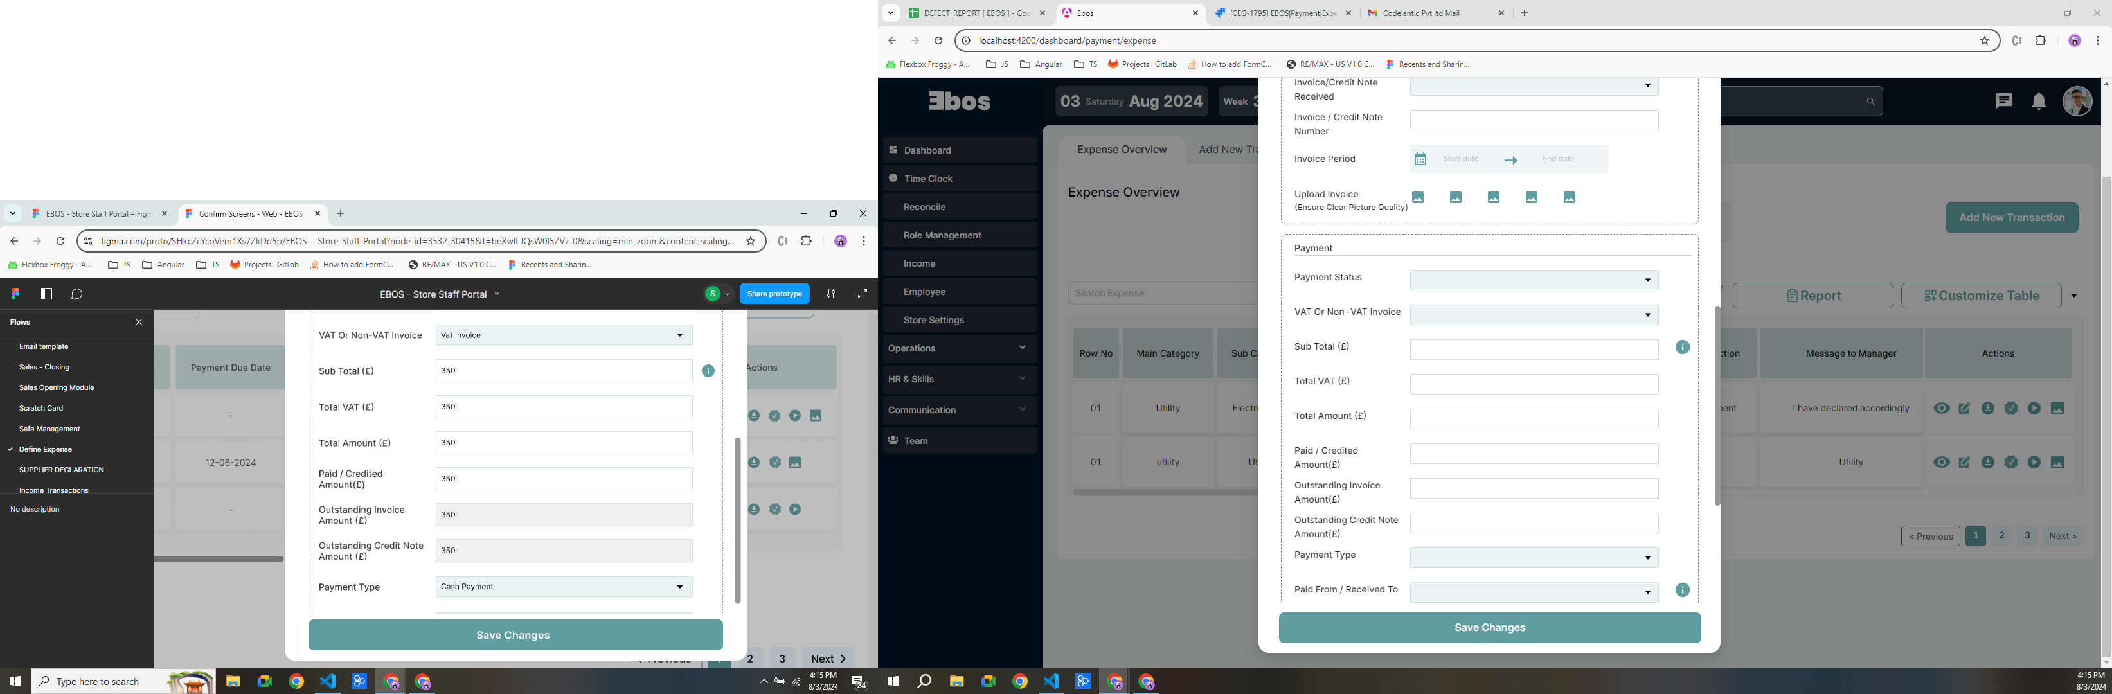Select 'Sales Opening Module' flow
2112x694 pixels.
(57, 387)
